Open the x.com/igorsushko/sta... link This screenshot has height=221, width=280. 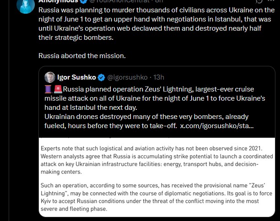(x=216, y=126)
